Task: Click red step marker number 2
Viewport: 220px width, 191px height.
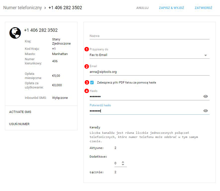Action: coord(87,66)
